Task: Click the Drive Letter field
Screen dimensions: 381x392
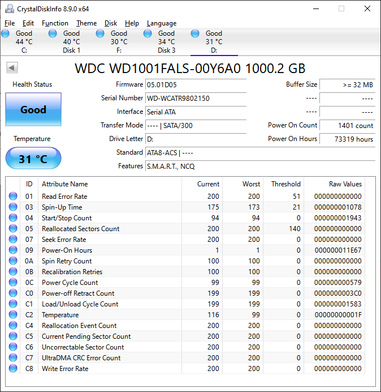Action: pos(196,139)
